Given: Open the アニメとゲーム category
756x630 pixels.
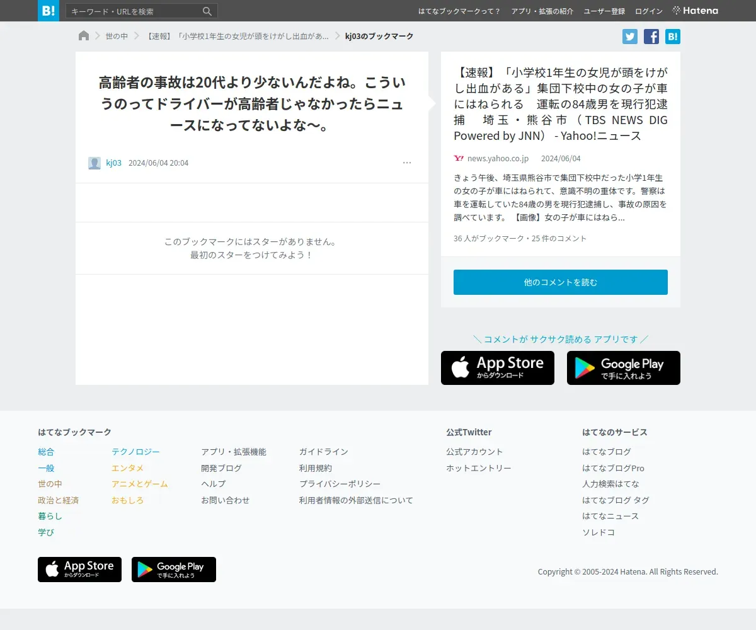Looking at the screenshot, I should coord(140,484).
